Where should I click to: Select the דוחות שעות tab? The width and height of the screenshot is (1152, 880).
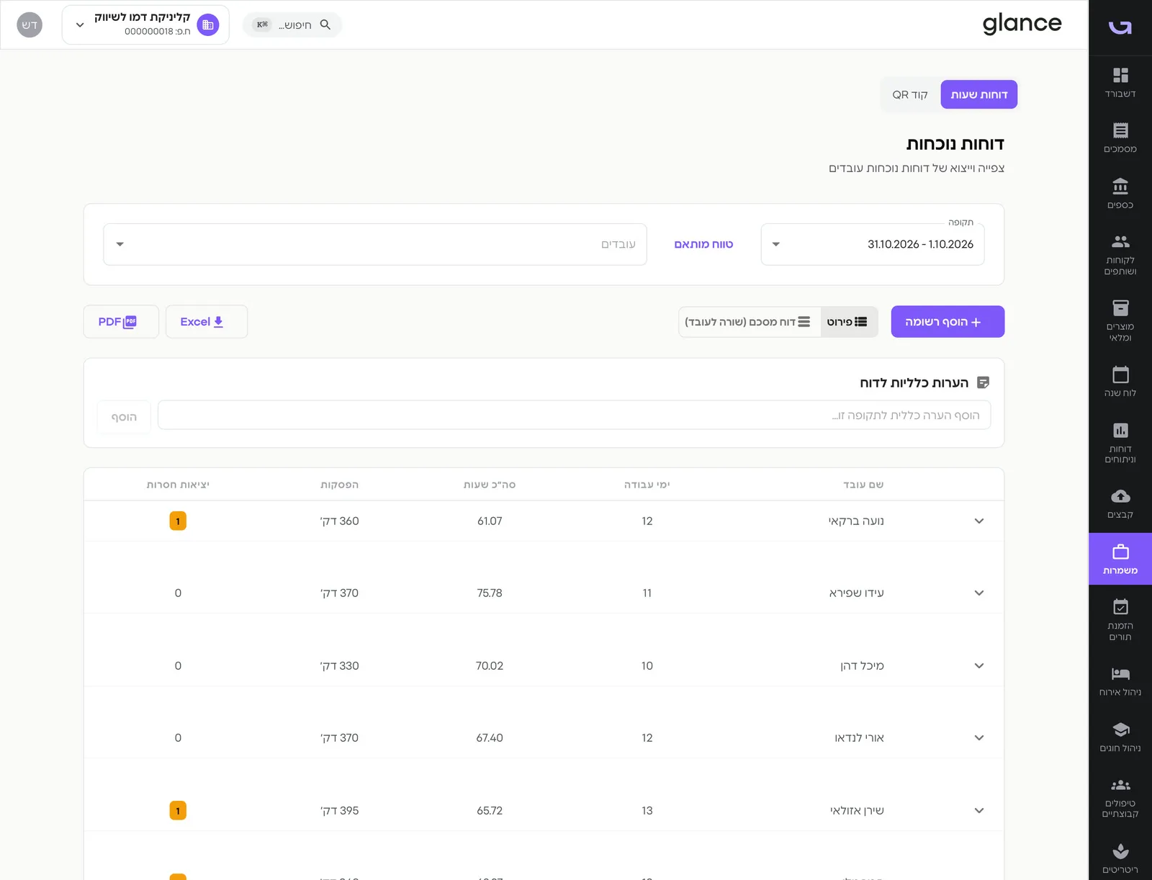pyautogui.click(x=979, y=94)
